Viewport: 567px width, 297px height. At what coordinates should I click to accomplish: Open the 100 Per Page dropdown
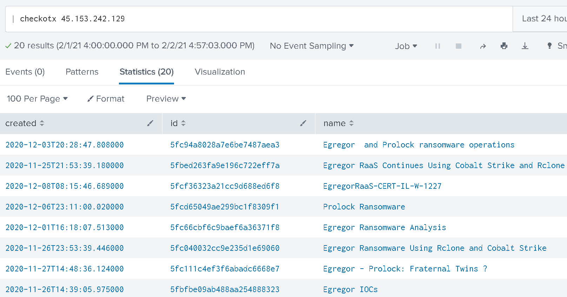[x=37, y=99]
